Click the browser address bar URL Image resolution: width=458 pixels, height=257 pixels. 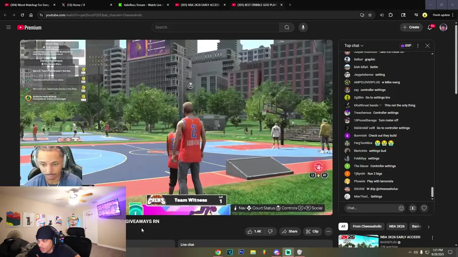(94, 15)
